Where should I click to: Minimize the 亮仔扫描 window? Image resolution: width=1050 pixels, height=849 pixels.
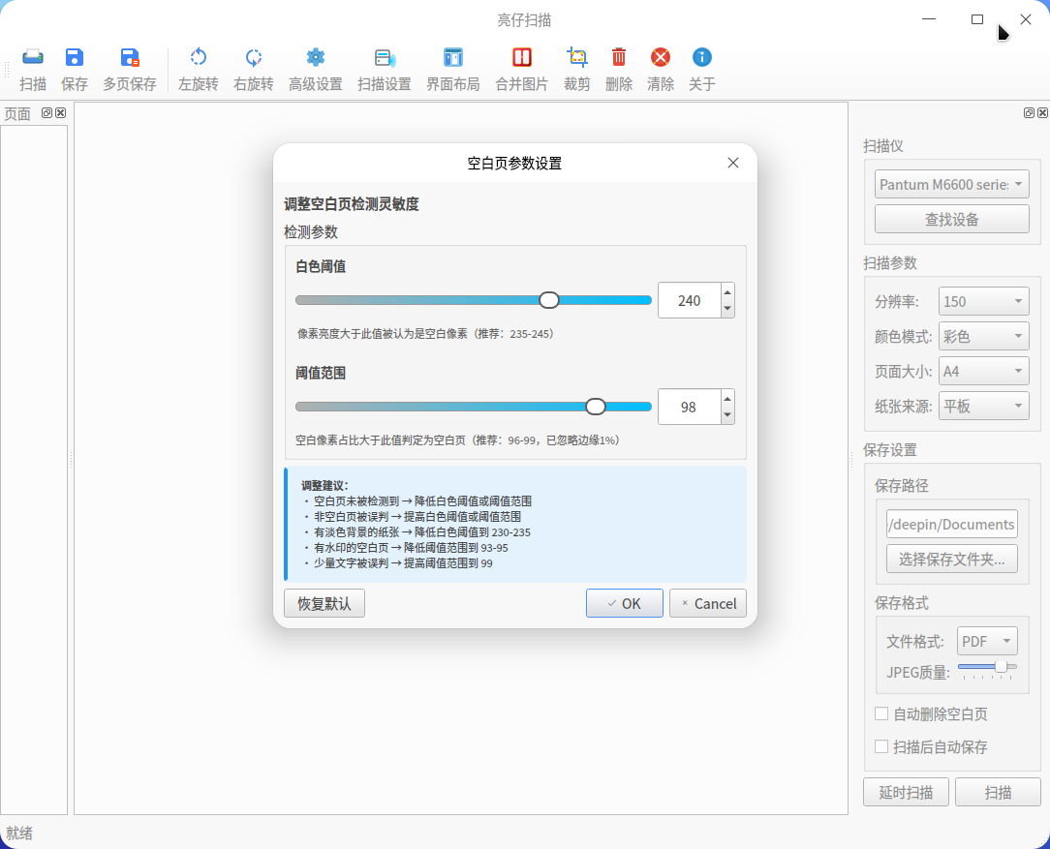coord(929,19)
